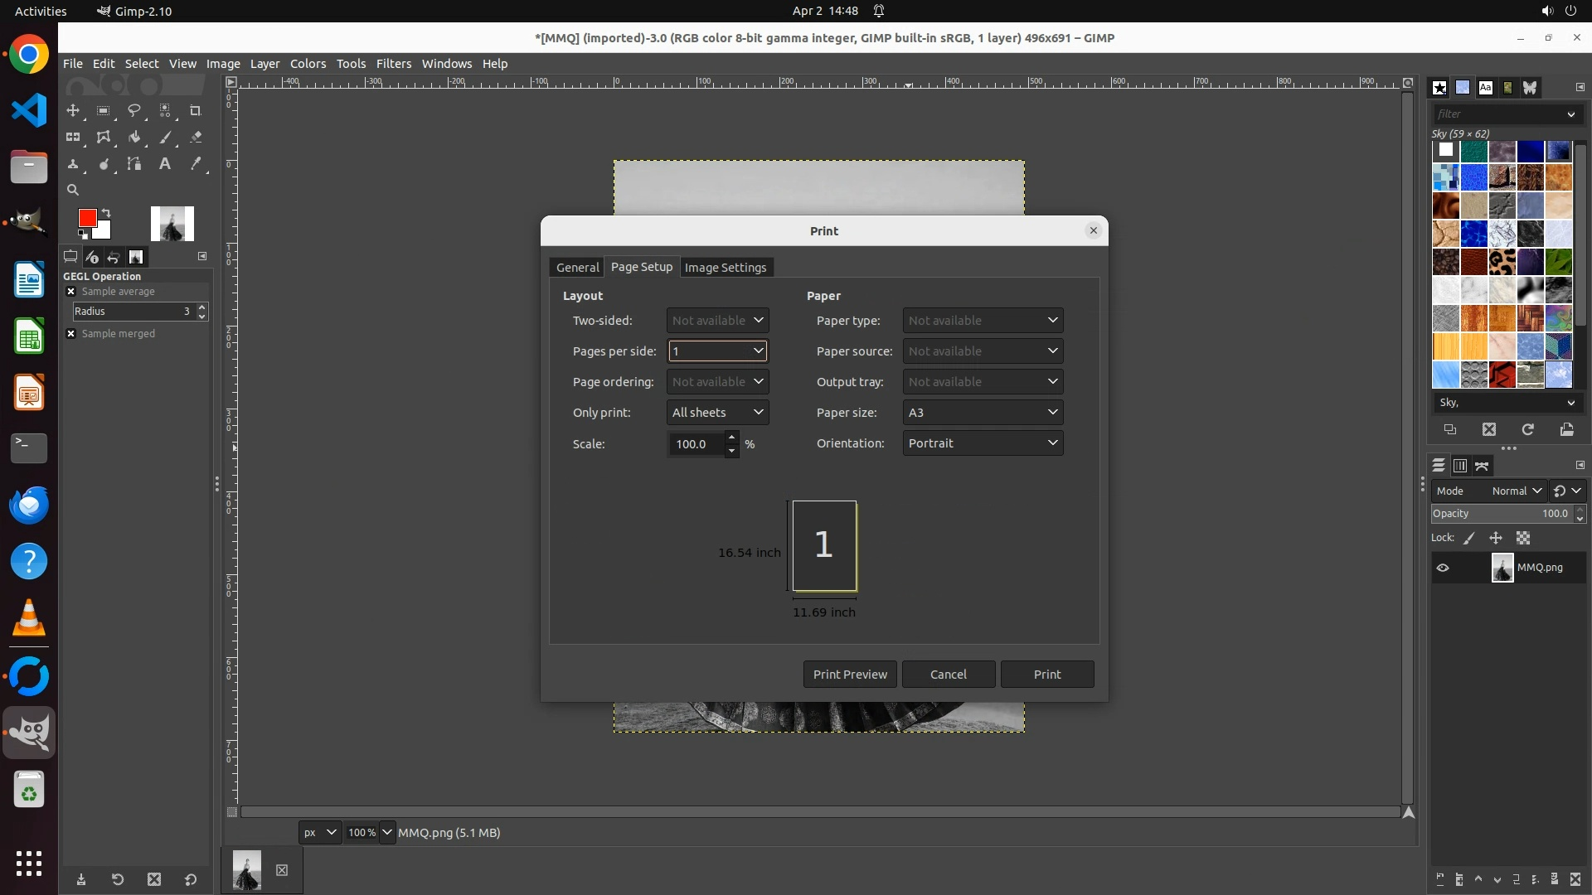Toggle the Sample merged checkbox

tap(71, 334)
